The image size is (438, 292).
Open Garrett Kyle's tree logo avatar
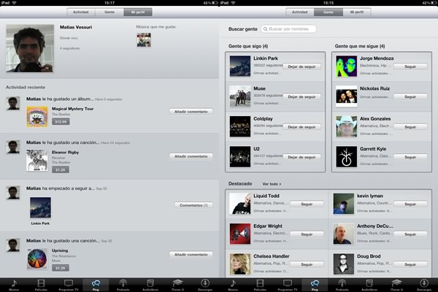pos(346,157)
